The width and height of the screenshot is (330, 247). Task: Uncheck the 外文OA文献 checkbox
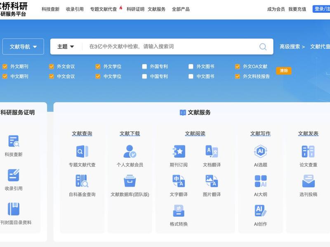click(x=238, y=67)
